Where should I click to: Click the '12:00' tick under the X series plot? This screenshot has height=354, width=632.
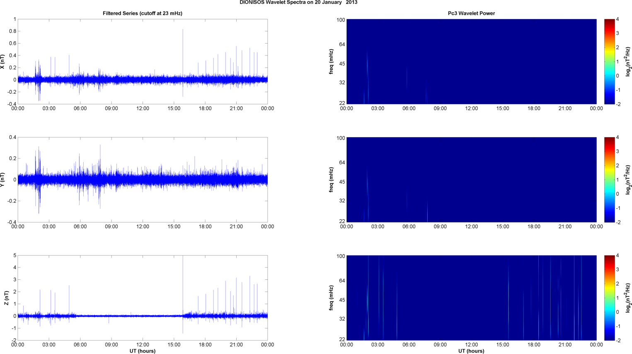coord(143,109)
